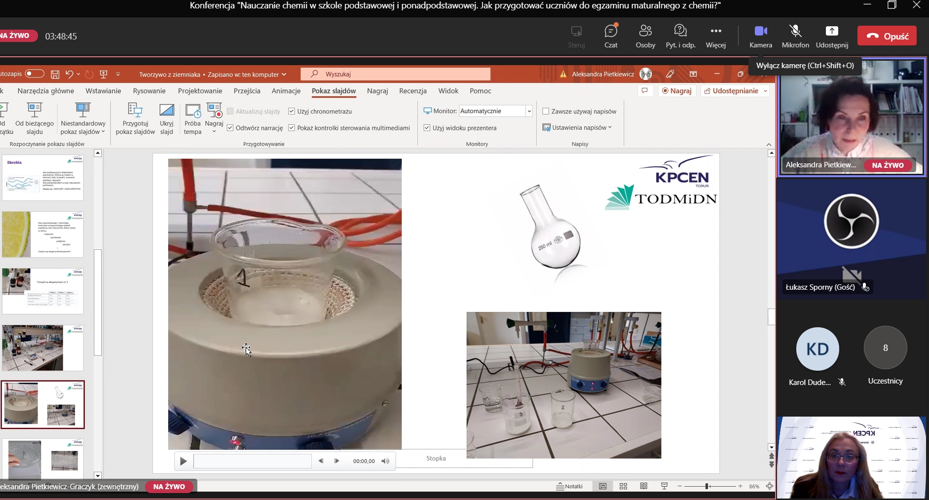Toggle the Autozapis switch
The height and width of the screenshot is (500, 929).
[x=35, y=74]
